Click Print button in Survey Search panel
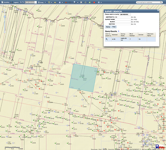 [114, 27]
